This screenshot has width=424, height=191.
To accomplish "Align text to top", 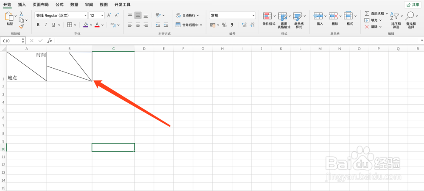I will pyautogui.click(x=130, y=15).
